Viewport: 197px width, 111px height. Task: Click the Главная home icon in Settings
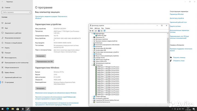pyautogui.click(x=2, y=8)
